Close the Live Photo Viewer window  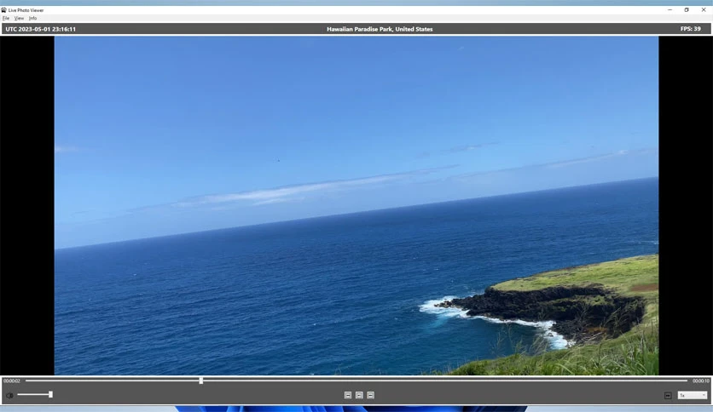704,9
